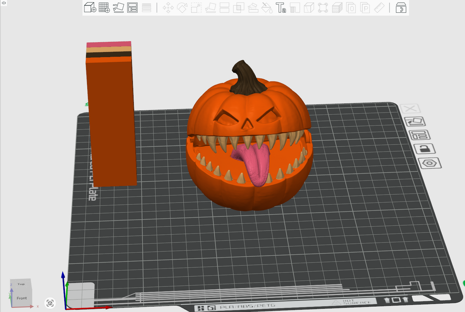Select the Move tool with four arrows
This screenshot has height=312, width=465.
(x=168, y=8)
